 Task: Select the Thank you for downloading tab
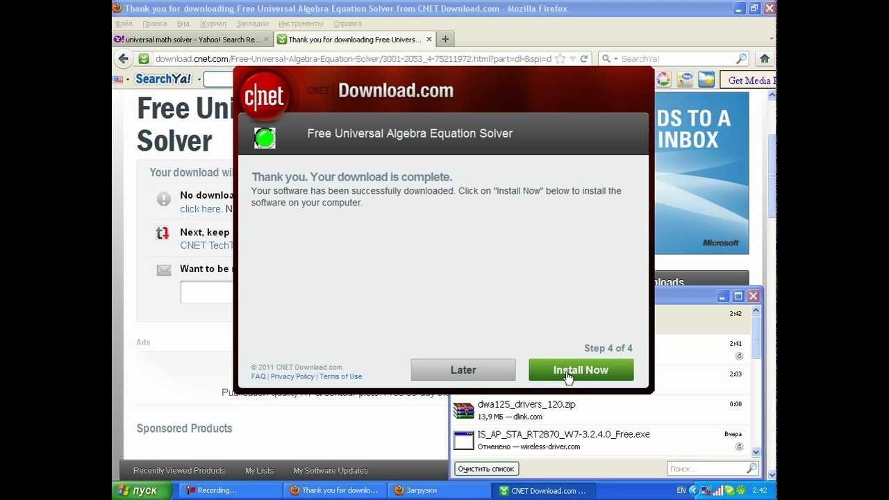click(355, 40)
